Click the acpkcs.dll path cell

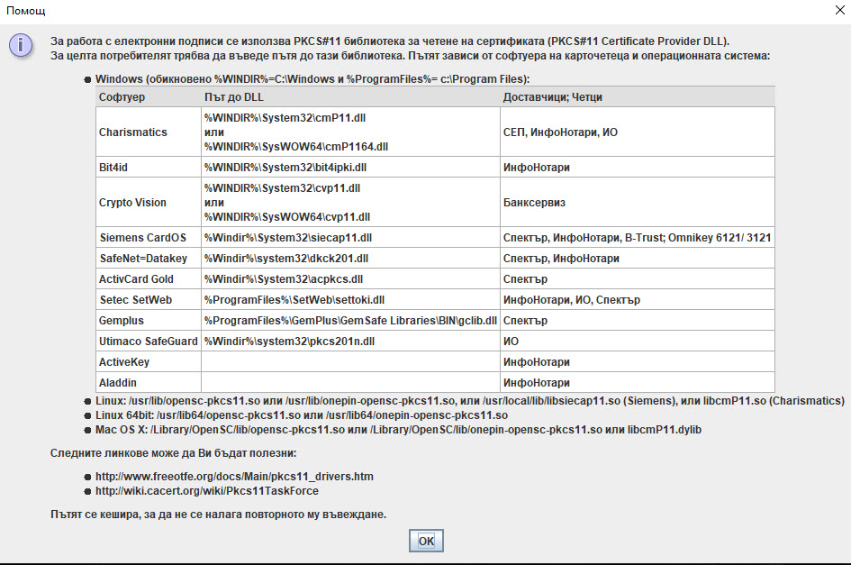[x=350, y=278]
